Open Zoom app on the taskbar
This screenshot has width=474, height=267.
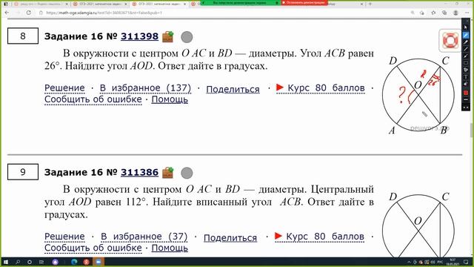99,262
